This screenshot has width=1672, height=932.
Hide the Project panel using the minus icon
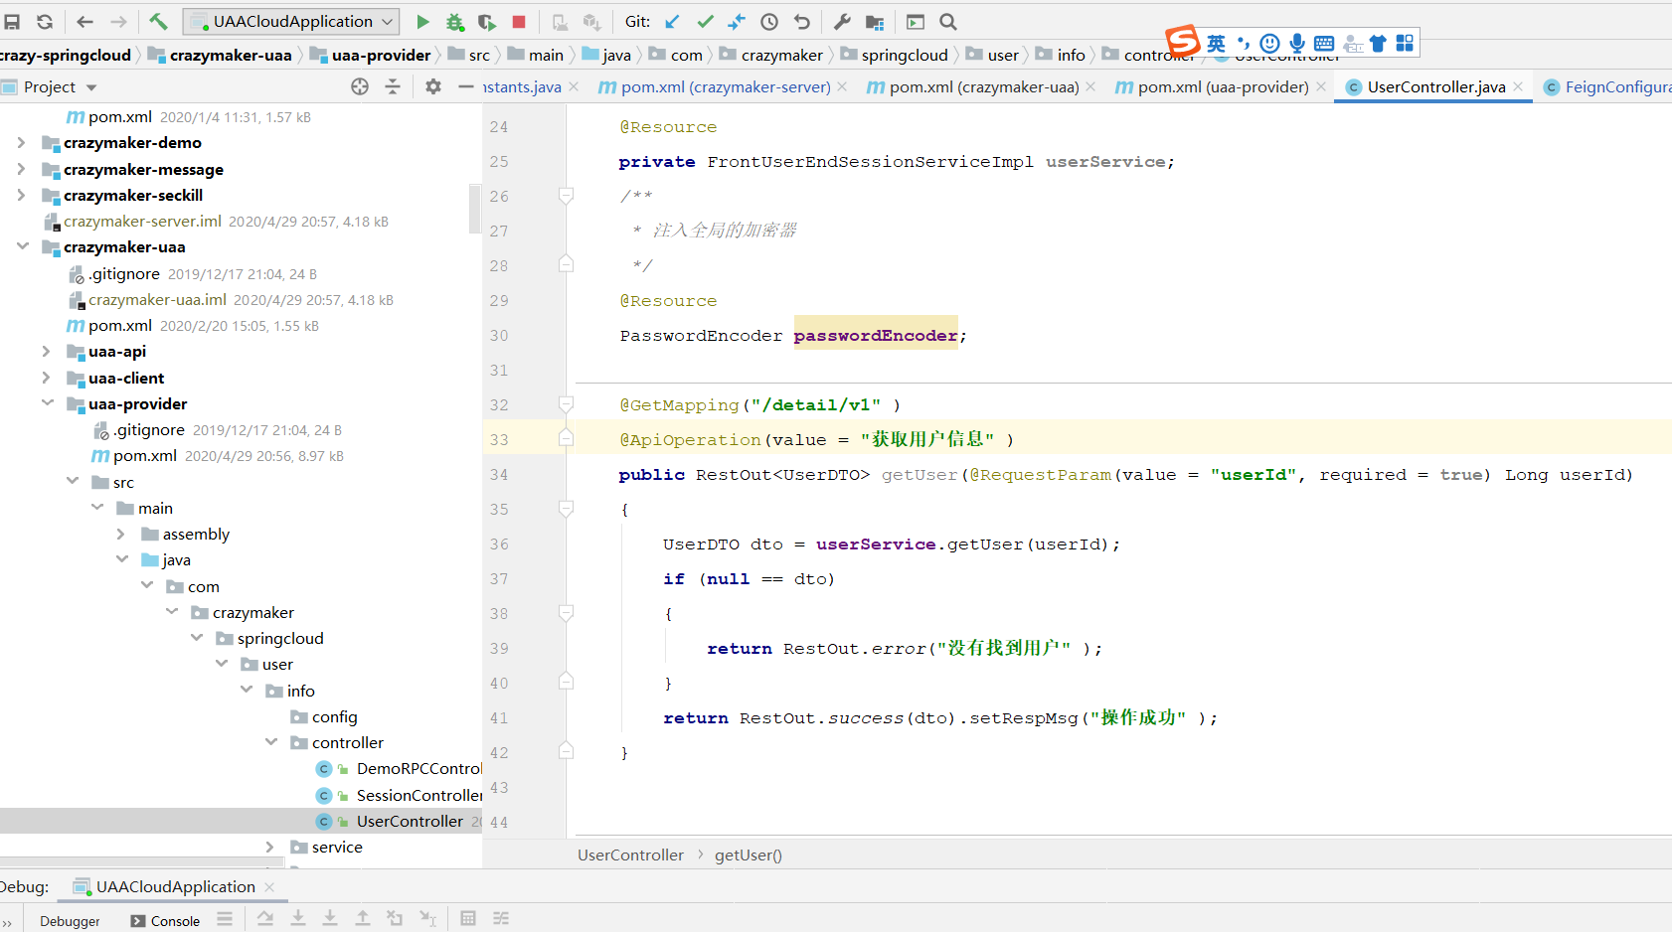point(465,87)
